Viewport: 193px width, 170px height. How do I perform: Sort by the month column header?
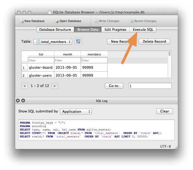[x=67, y=54]
